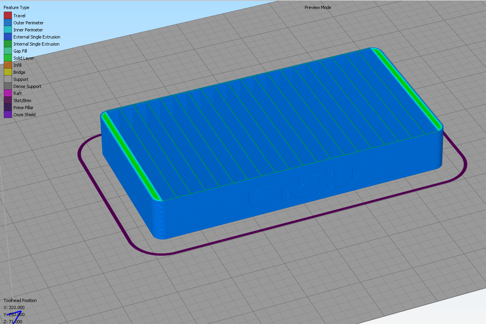Click the Solid Layer legend label
The image size is (486, 324).
(24, 58)
